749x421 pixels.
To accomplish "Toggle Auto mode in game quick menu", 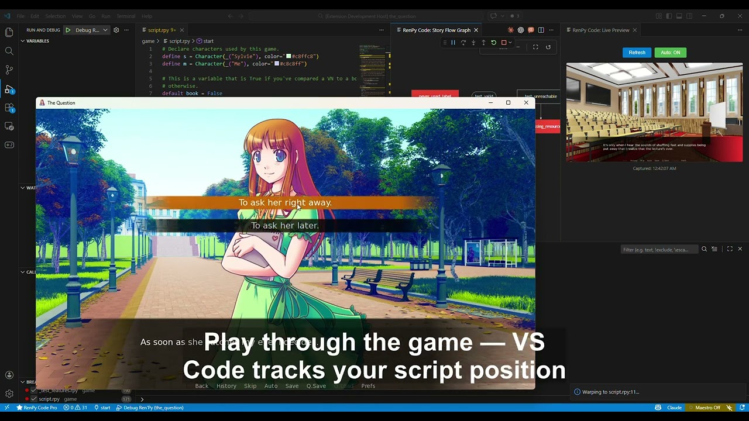I will [271, 386].
